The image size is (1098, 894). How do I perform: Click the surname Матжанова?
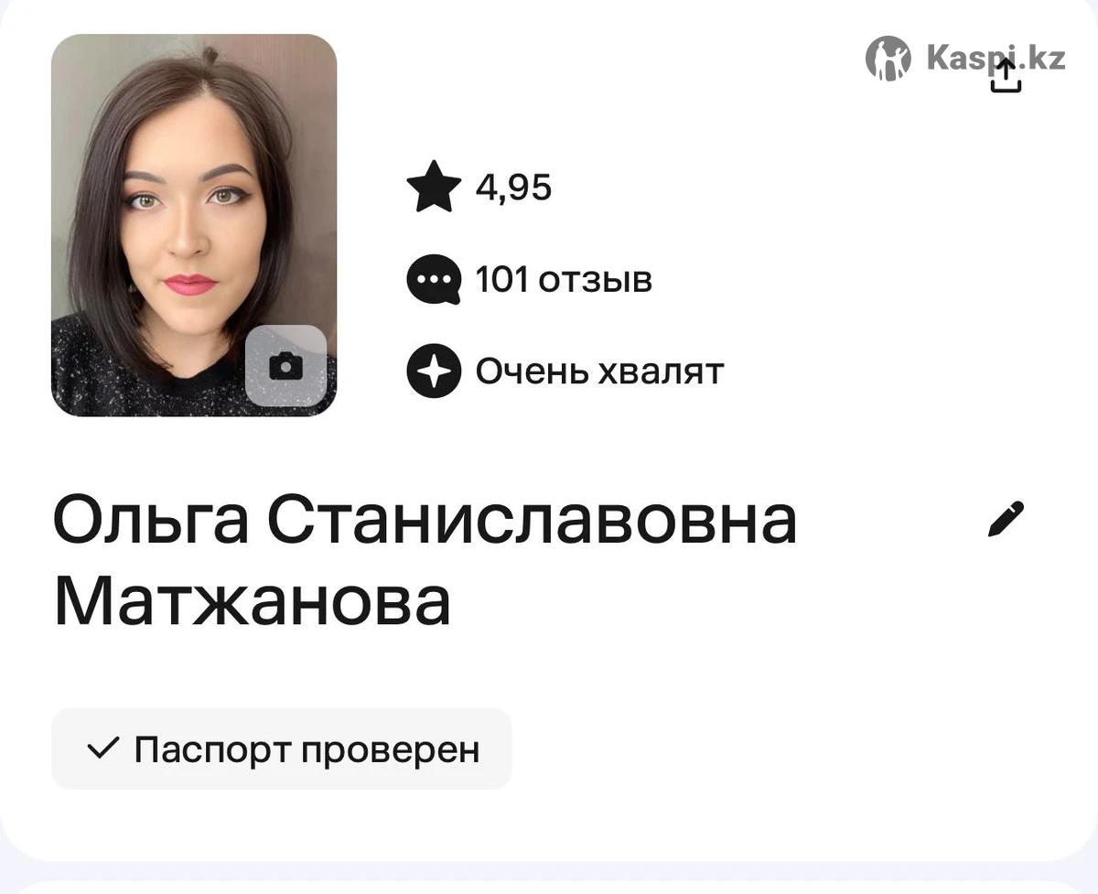[x=253, y=601]
